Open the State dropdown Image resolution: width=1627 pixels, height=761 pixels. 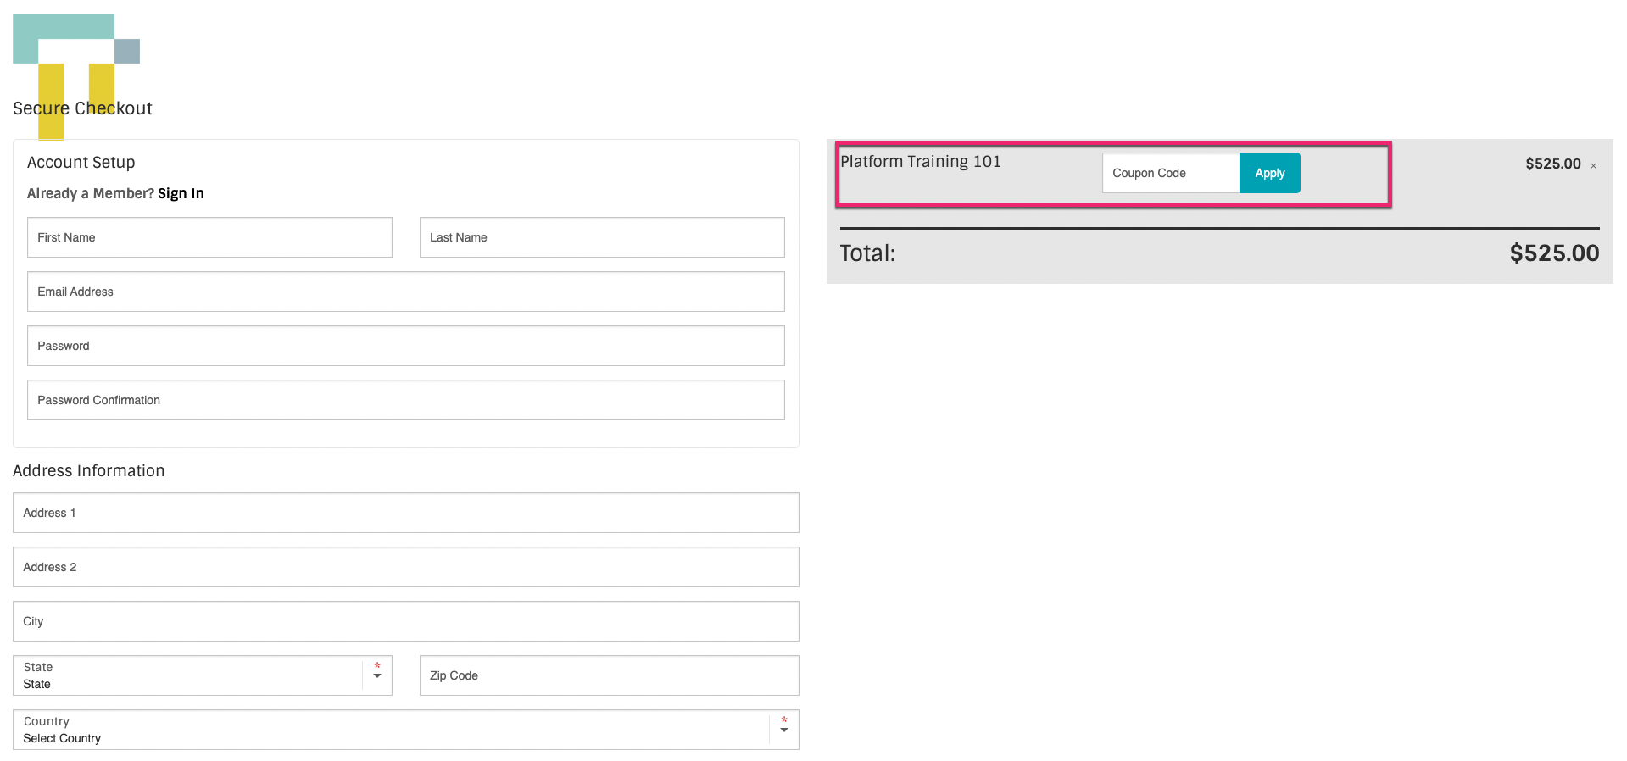coord(202,675)
